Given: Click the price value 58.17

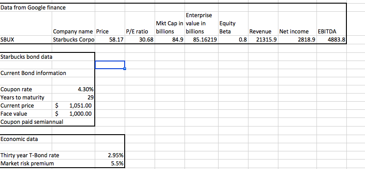Looking at the screenshot, I should coord(110,39).
